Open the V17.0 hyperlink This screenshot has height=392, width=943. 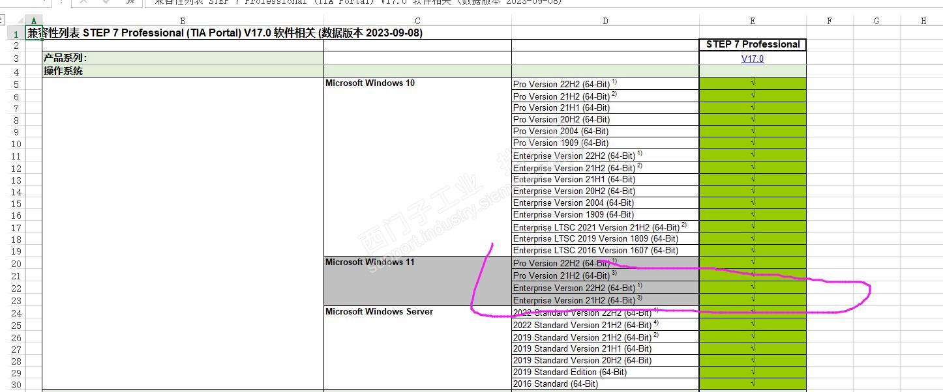pos(752,59)
